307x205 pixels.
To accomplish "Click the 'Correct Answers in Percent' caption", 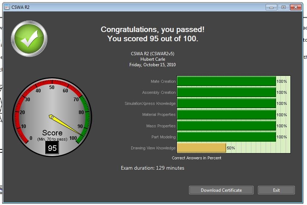I will [x=196, y=158].
